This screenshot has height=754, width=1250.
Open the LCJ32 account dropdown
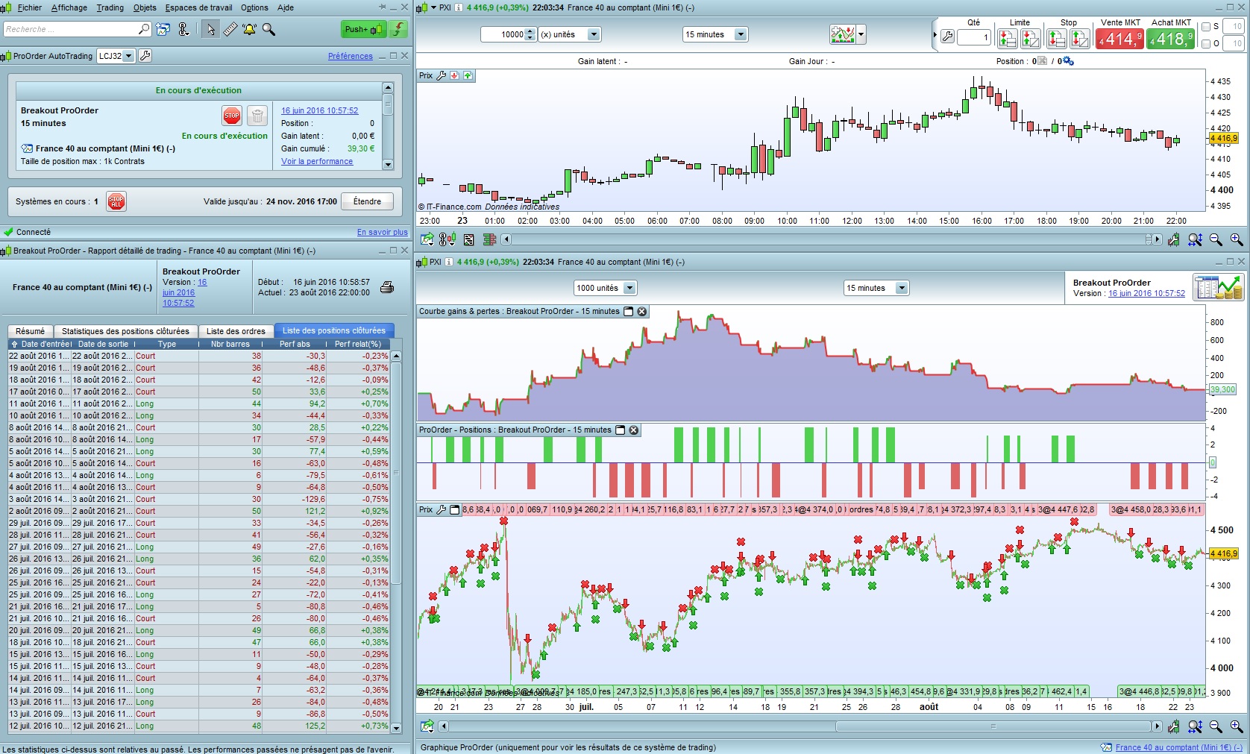(x=128, y=56)
